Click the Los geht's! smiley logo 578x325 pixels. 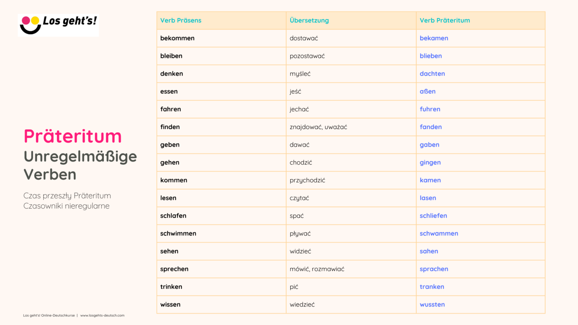tap(58, 25)
